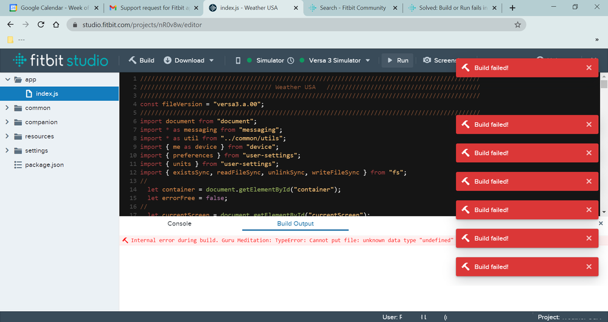
Task: Reload the page in browser
Action: pos(41,25)
